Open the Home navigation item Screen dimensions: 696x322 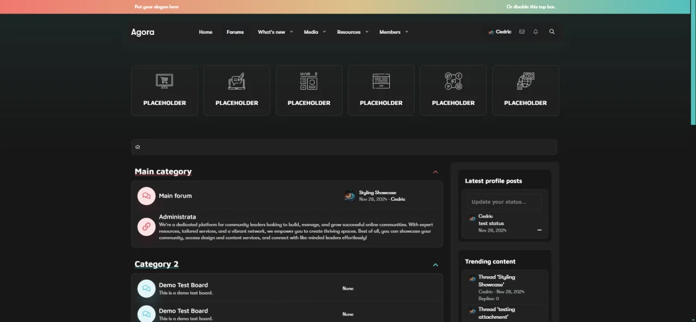click(x=206, y=32)
